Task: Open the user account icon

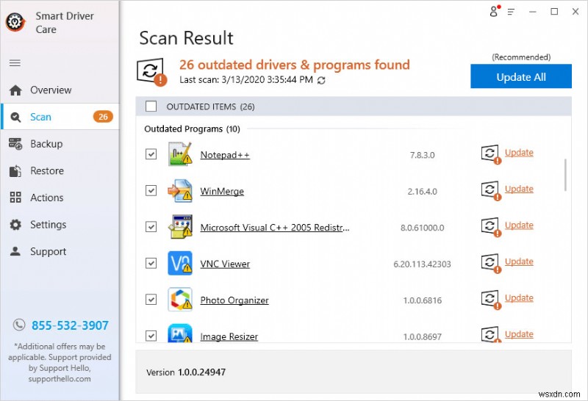Action: pos(494,11)
